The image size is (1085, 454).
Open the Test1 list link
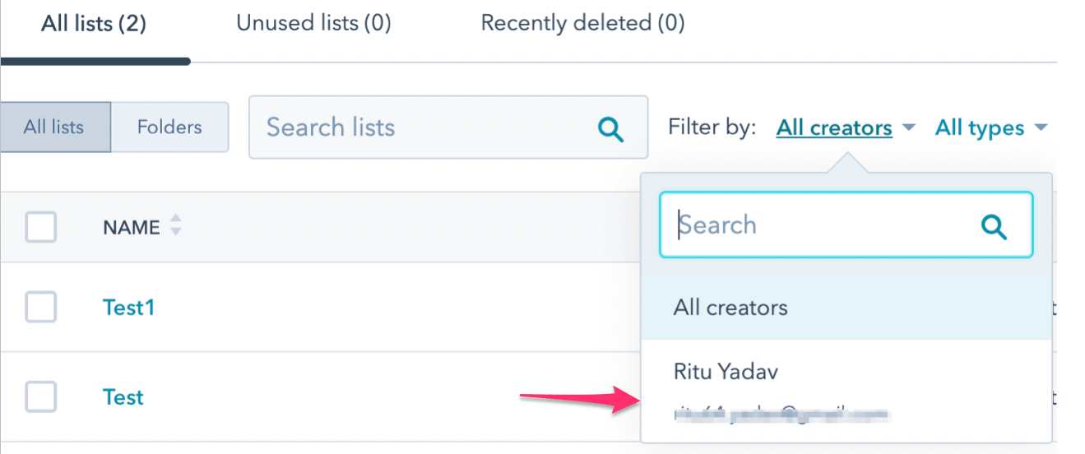pos(128,308)
